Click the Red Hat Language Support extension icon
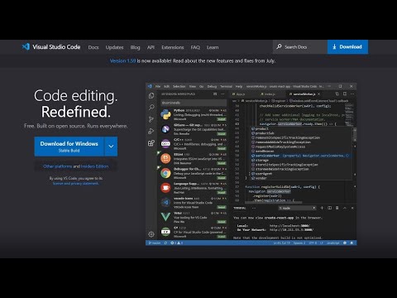Image resolution: width=397 pixels, height=298 pixels. click(x=165, y=188)
